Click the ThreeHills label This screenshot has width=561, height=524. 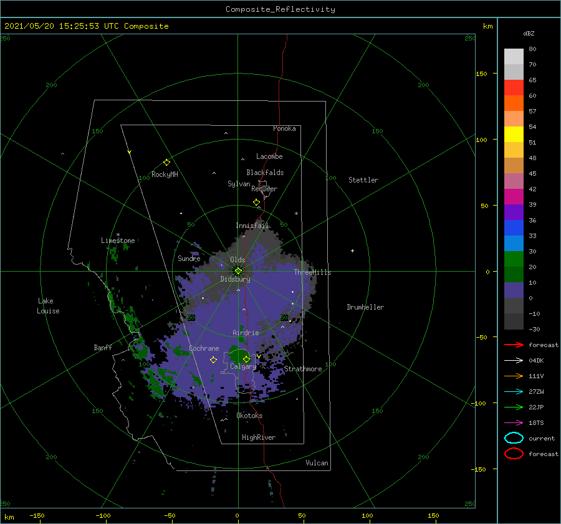click(x=313, y=272)
